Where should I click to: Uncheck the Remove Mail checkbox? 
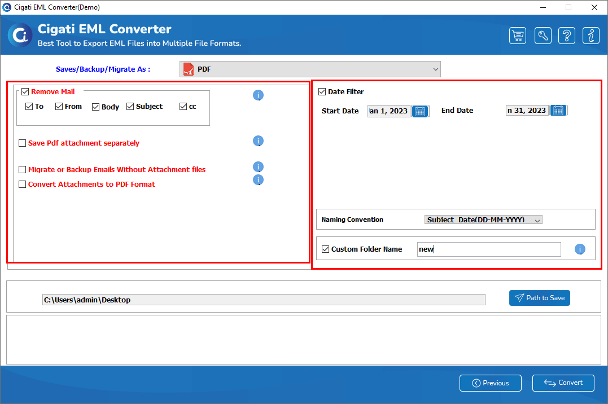(x=25, y=92)
